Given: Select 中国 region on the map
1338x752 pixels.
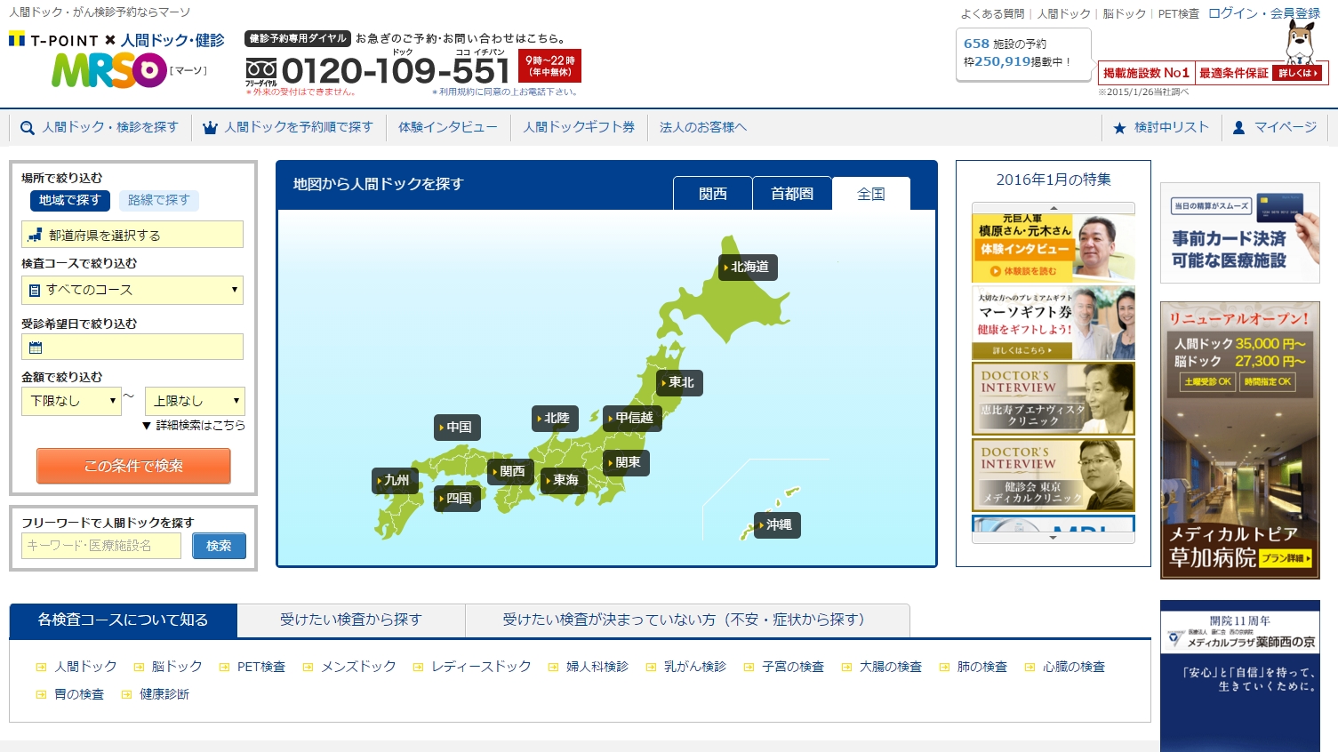Looking at the screenshot, I should click(458, 427).
